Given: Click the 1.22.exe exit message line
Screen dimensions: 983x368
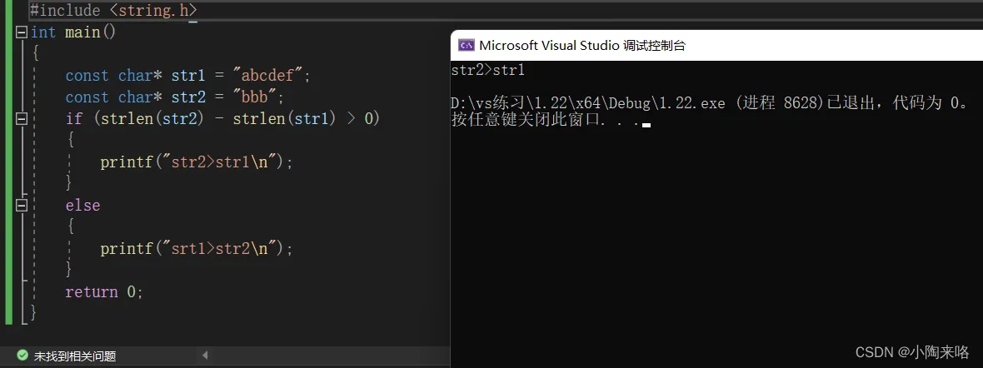Looking at the screenshot, I should 708,103.
